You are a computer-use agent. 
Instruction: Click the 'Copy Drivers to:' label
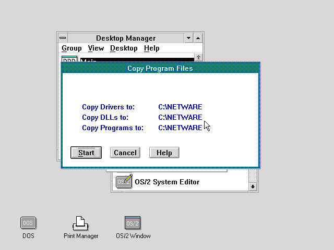coord(108,107)
